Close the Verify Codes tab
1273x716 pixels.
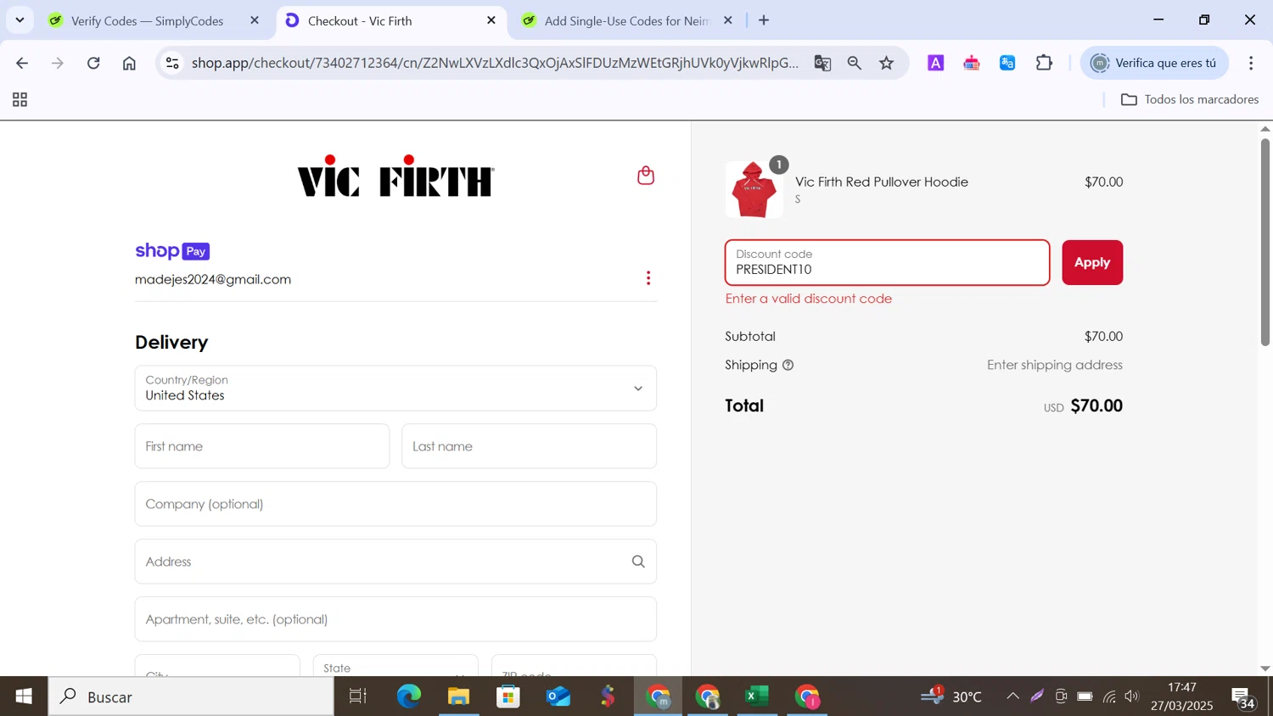[x=255, y=20]
